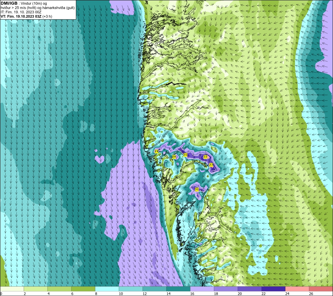Click the yellow gust label '28'
333x296 pixels.
(x=174, y=157)
